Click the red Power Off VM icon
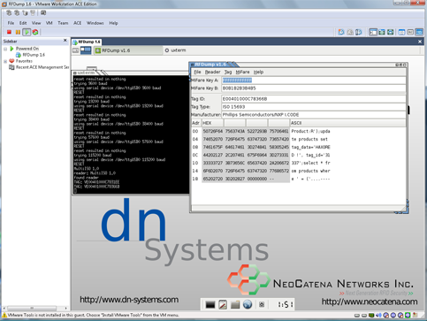Image resolution: width=427 pixels, height=321 pixels. [x=9, y=32]
